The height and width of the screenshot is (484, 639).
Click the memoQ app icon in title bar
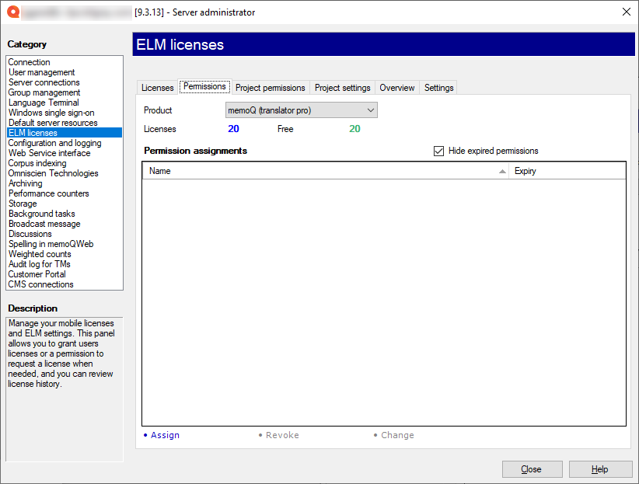tap(12, 12)
